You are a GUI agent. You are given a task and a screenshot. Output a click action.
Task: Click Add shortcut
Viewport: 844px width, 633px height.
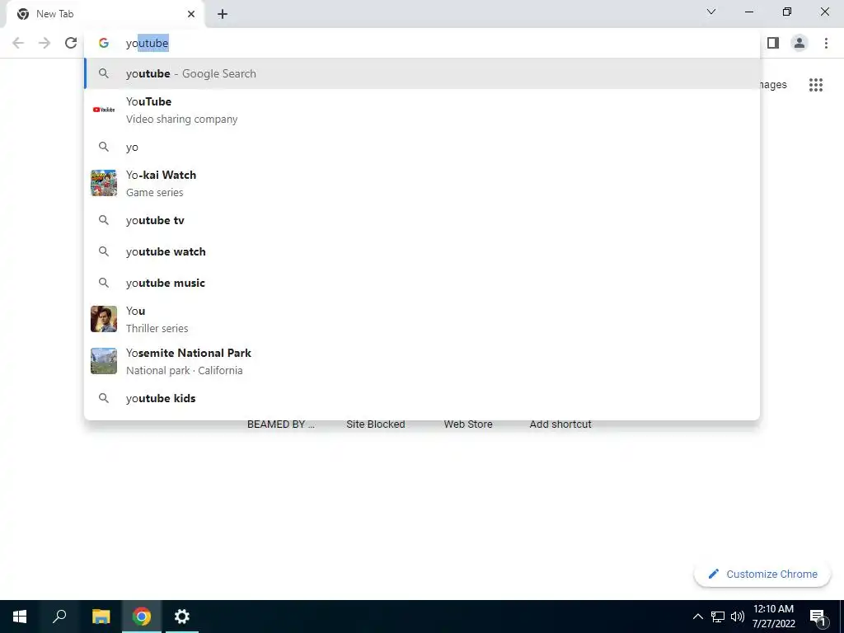tap(560, 424)
